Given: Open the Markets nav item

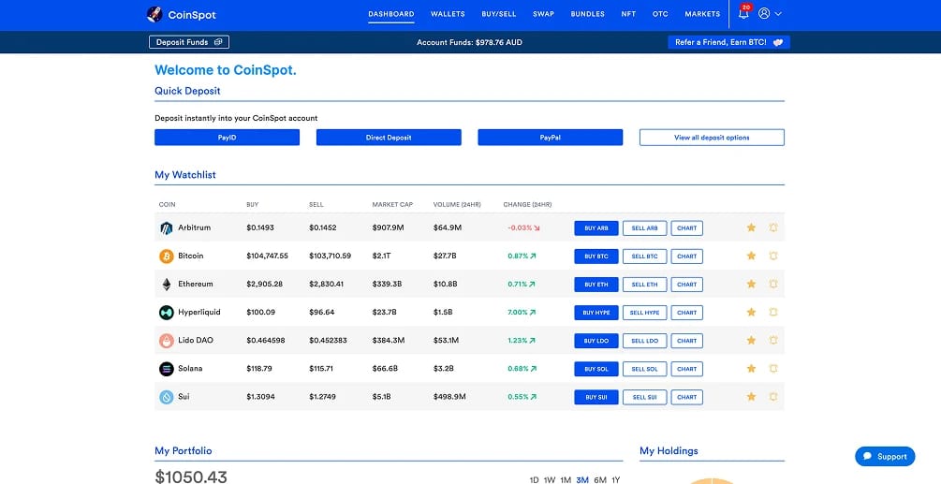Looking at the screenshot, I should coord(702,14).
